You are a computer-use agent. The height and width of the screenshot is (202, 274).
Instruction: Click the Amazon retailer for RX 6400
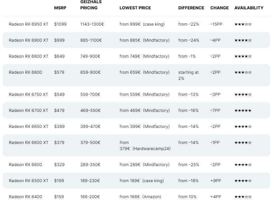click(x=152, y=197)
